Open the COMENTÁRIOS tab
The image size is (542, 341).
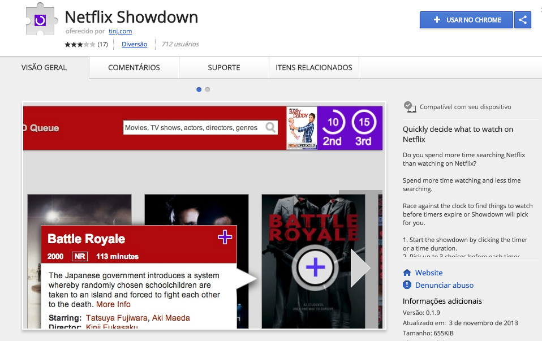click(134, 67)
